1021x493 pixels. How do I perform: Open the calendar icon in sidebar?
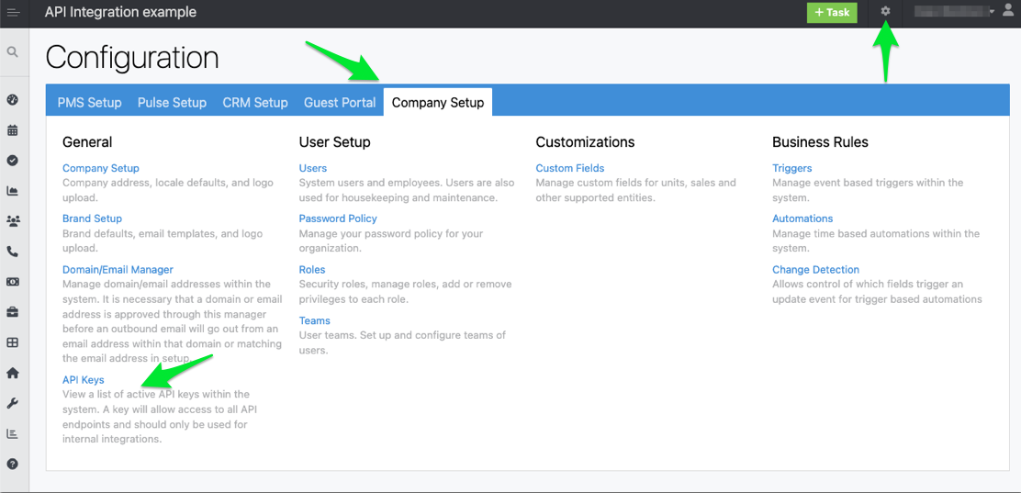[13, 130]
